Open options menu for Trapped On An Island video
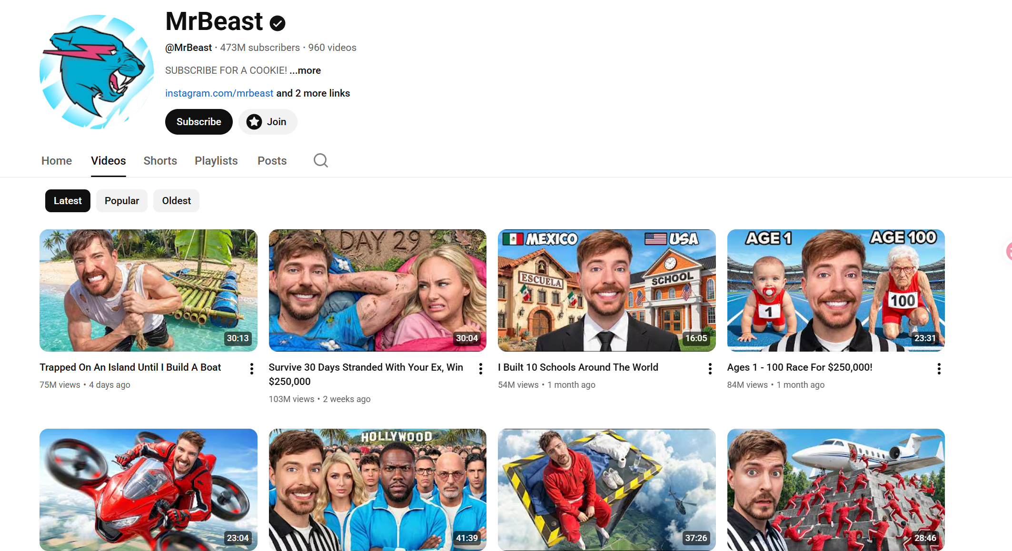The width and height of the screenshot is (1012, 551). (252, 369)
